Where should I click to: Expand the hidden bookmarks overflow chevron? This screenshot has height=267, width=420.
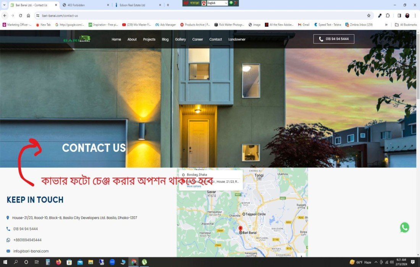386,25
